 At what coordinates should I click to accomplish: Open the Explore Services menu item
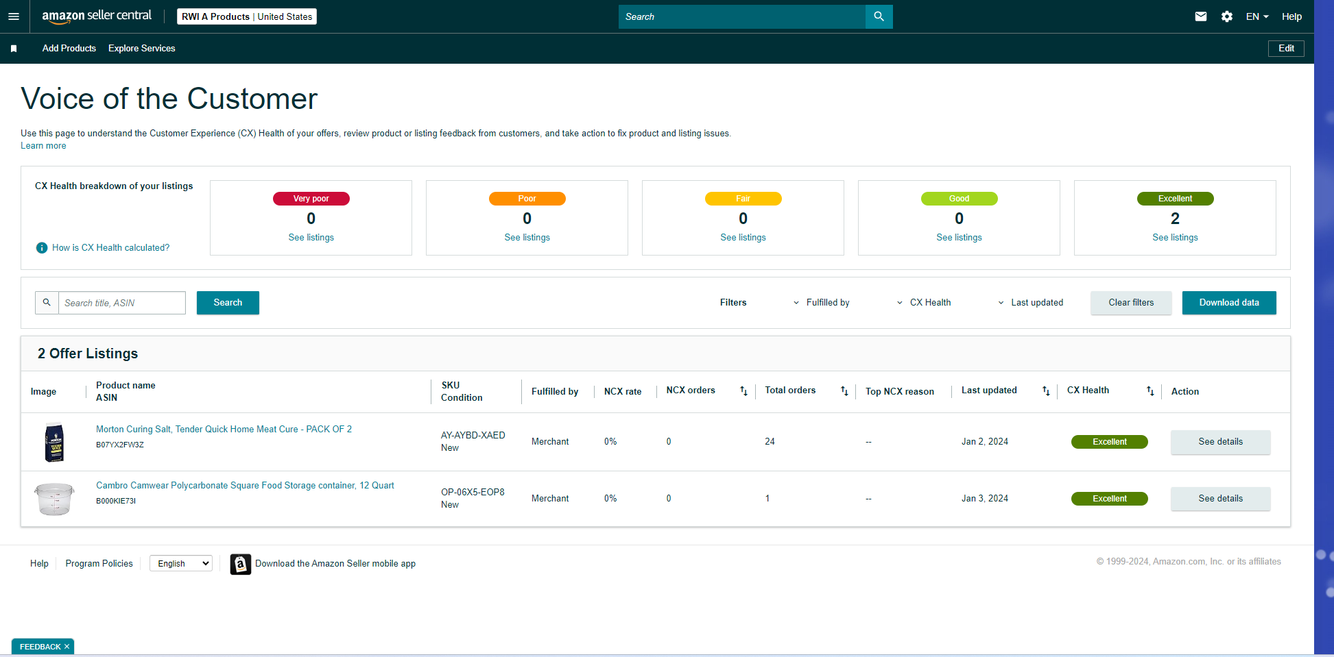tap(142, 49)
